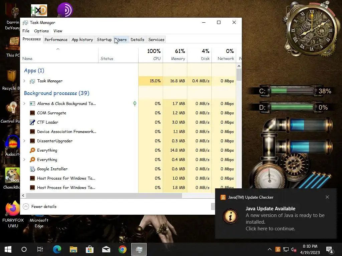Sort processes by Memory column
The image size is (342, 256).
point(175,54)
